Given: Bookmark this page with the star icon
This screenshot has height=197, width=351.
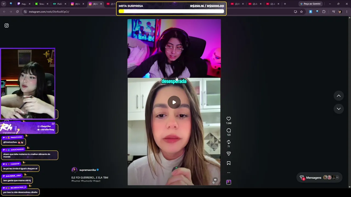Looking at the screenshot, I should tap(301, 12).
